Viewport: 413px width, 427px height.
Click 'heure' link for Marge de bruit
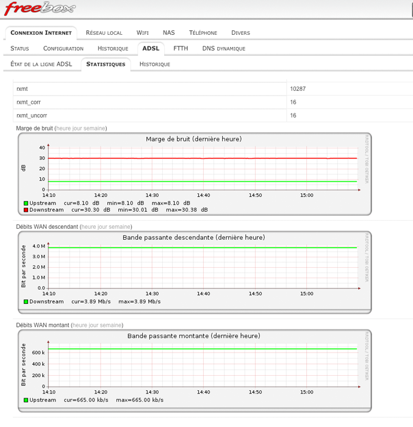pyautogui.click(x=63, y=128)
